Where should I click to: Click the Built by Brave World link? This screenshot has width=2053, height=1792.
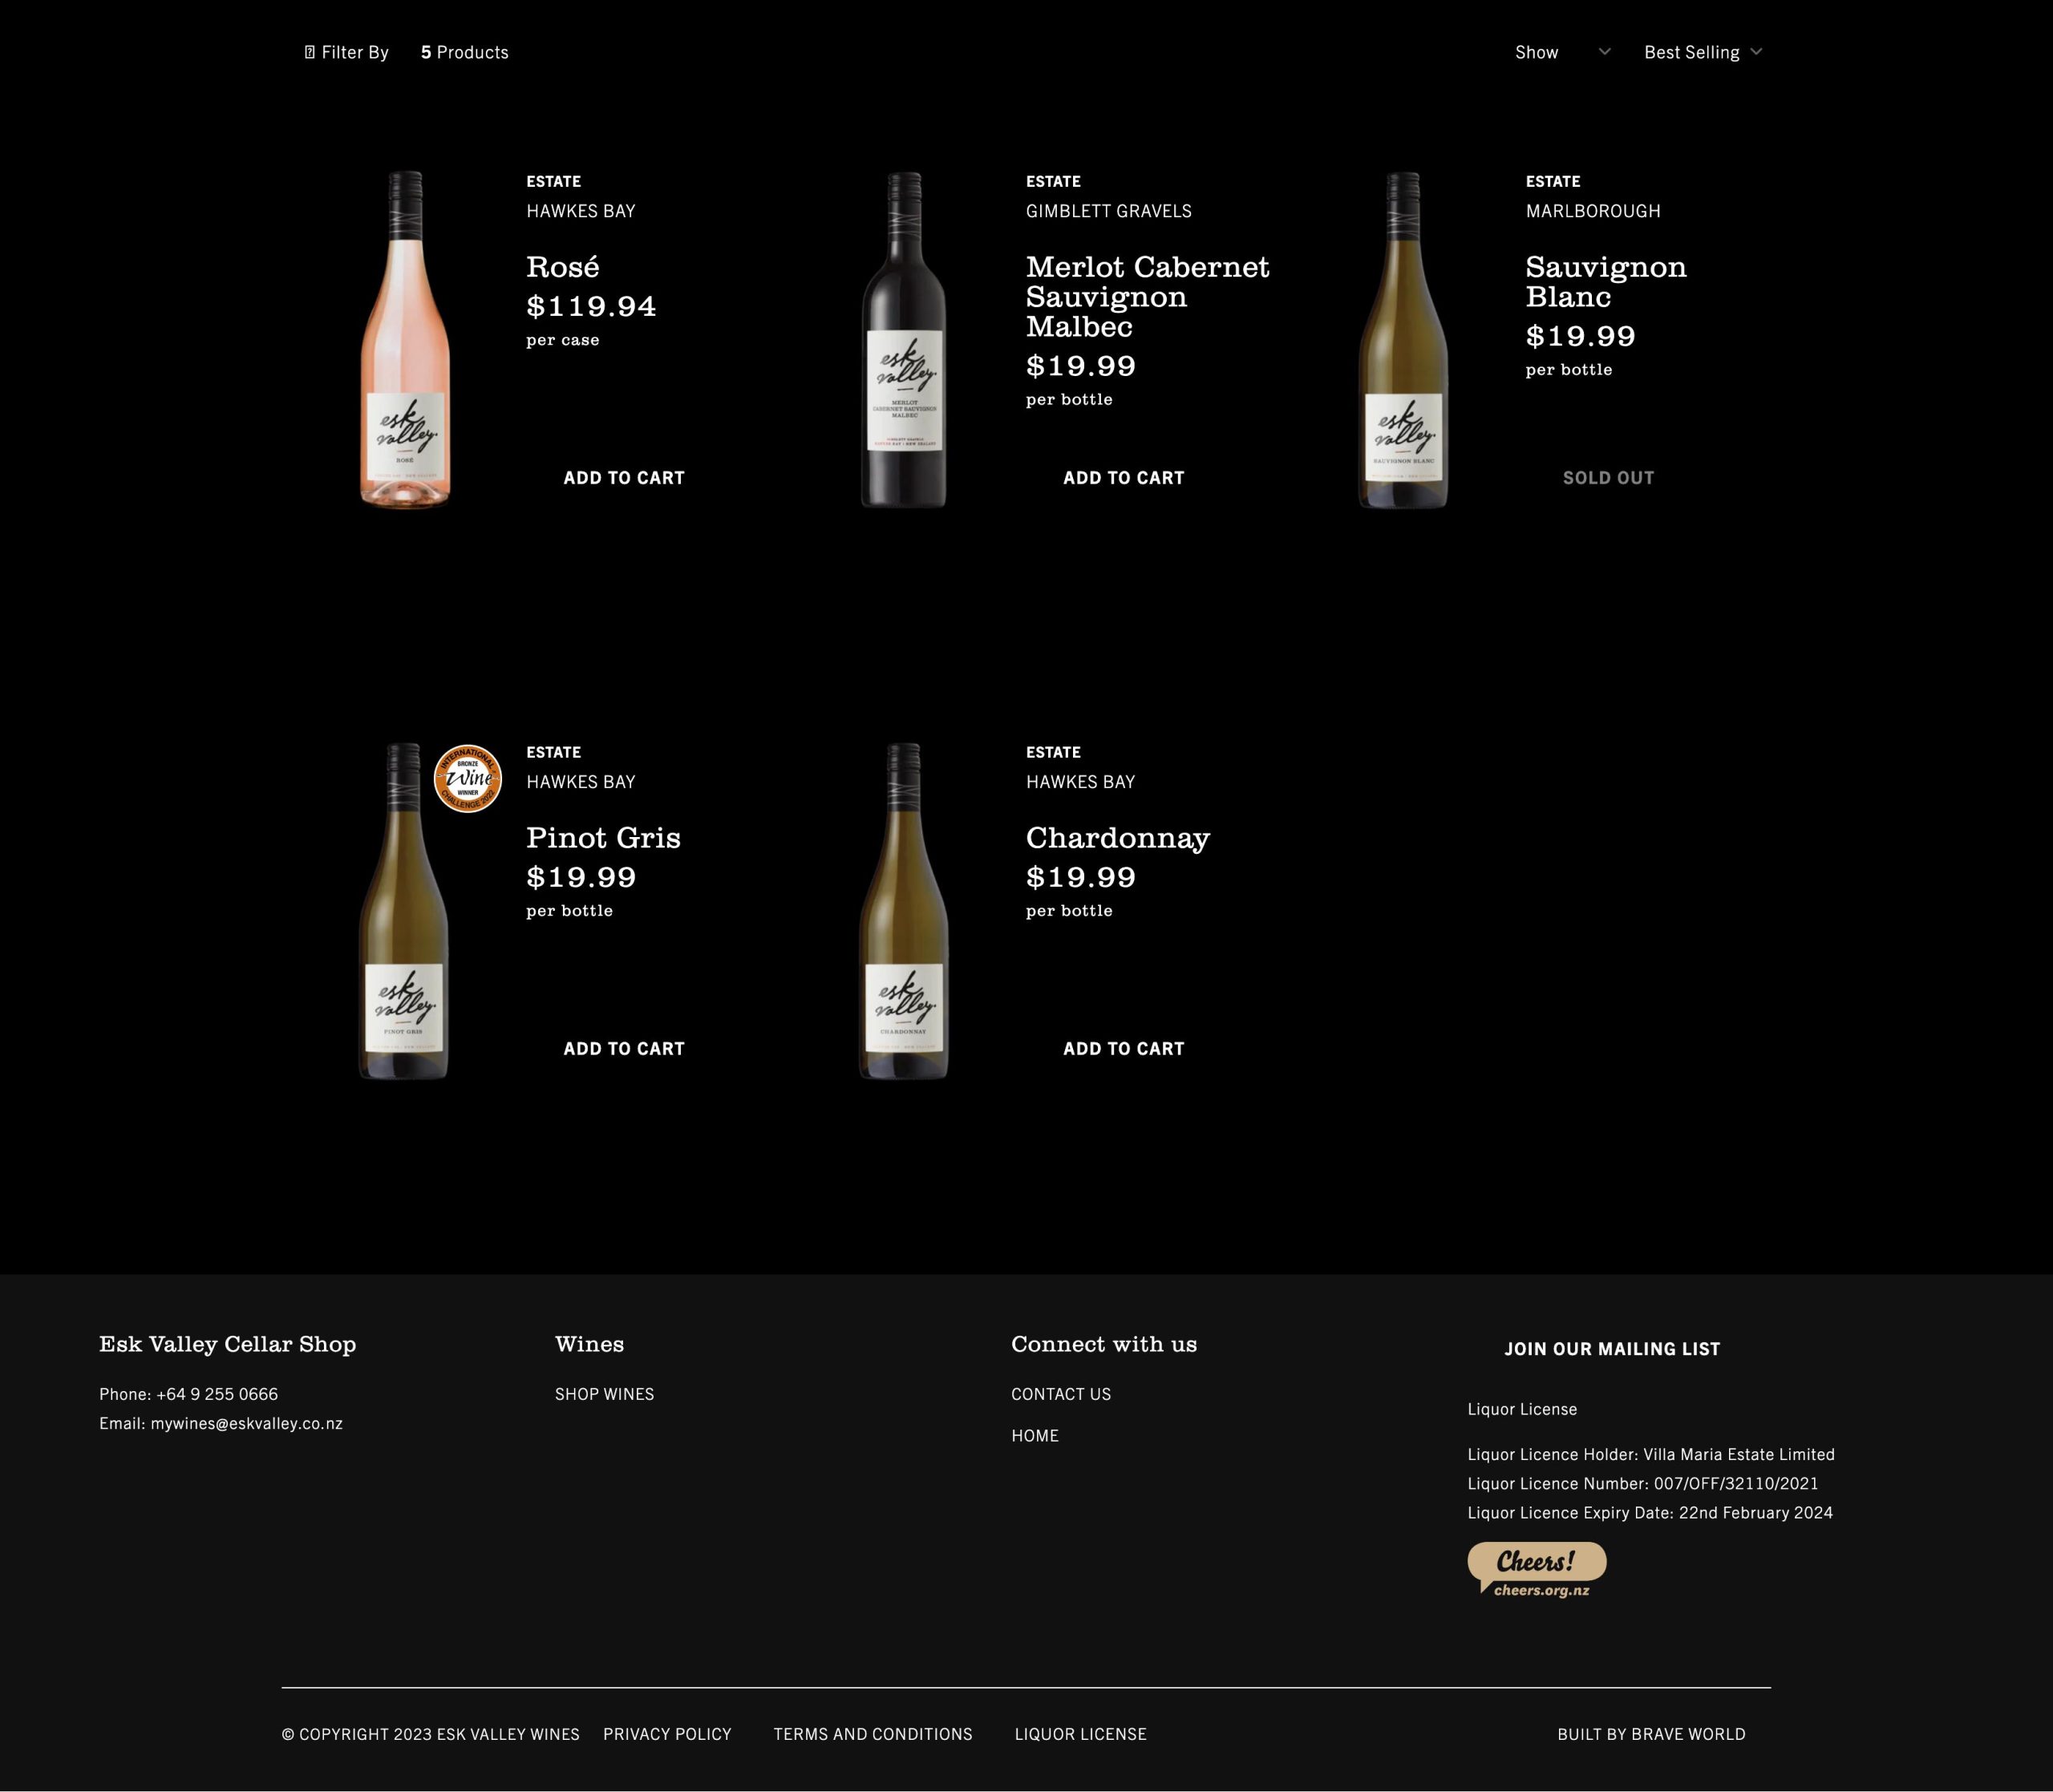click(x=1651, y=1734)
